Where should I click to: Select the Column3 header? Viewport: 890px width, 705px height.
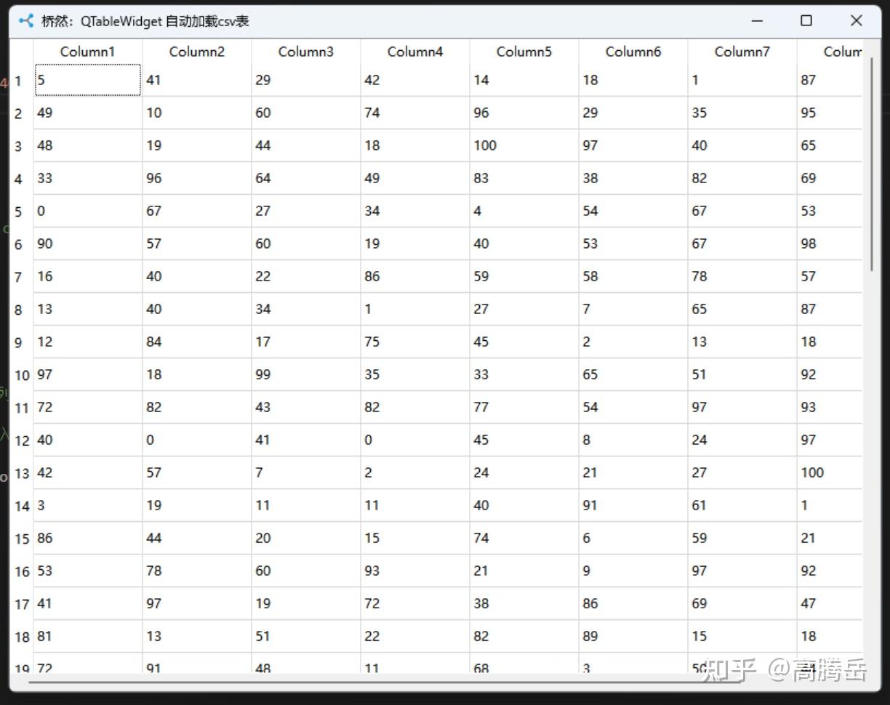pyautogui.click(x=305, y=52)
